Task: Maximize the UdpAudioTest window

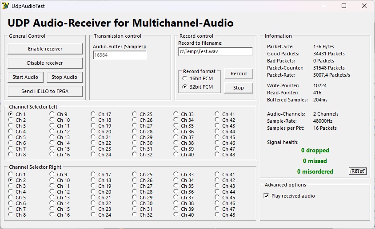Action: pos(344,6)
